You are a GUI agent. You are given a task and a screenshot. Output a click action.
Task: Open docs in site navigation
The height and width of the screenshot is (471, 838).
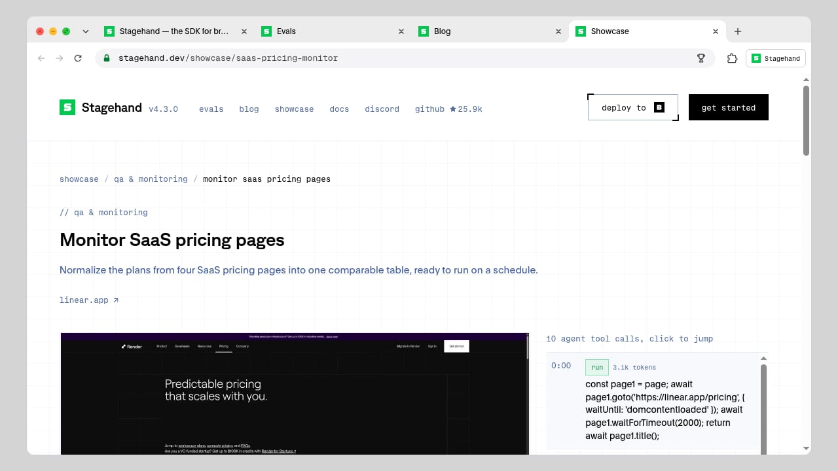339,109
